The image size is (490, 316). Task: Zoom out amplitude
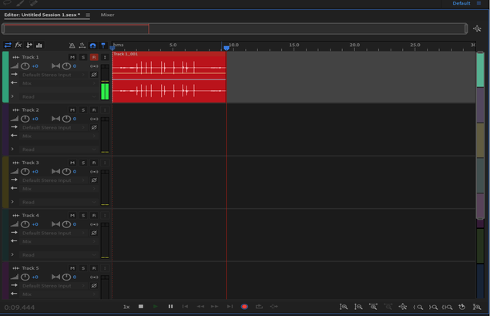click(x=358, y=307)
